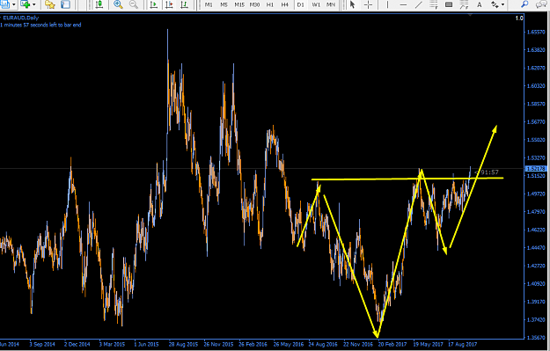550x351 pixels.
Task: Switch to H4 timeframe
Action: [285, 4]
